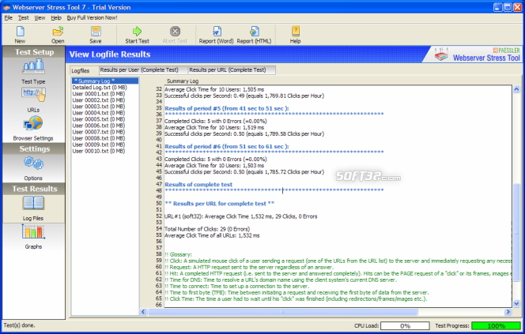Select User 00007.txt log file
Image resolution: width=525 pixels, height=334 pixels.
pyautogui.click(x=98, y=132)
